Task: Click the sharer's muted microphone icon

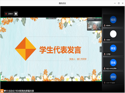Action: pos(7,91)
